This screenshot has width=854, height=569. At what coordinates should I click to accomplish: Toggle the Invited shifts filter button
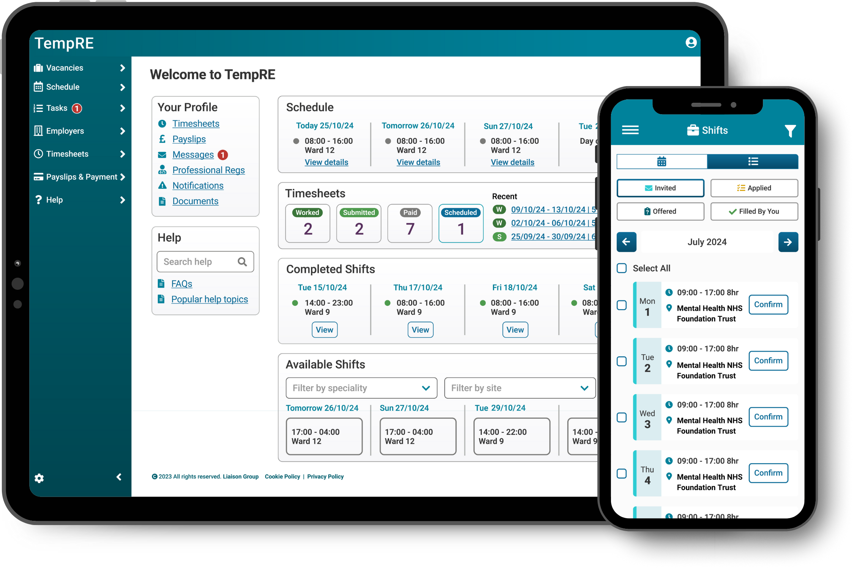pos(660,187)
